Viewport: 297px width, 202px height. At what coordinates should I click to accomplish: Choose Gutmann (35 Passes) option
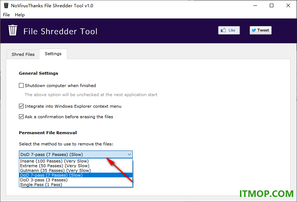[76, 170]
